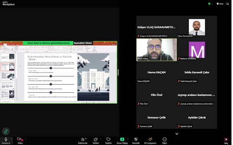Click muted mic icon beside Selda Karaveli Çakır label
Viewport: 233px width, 145px height.
pos(179,81)
